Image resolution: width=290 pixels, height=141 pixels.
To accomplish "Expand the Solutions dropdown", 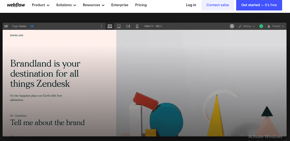I will point(66,5).
